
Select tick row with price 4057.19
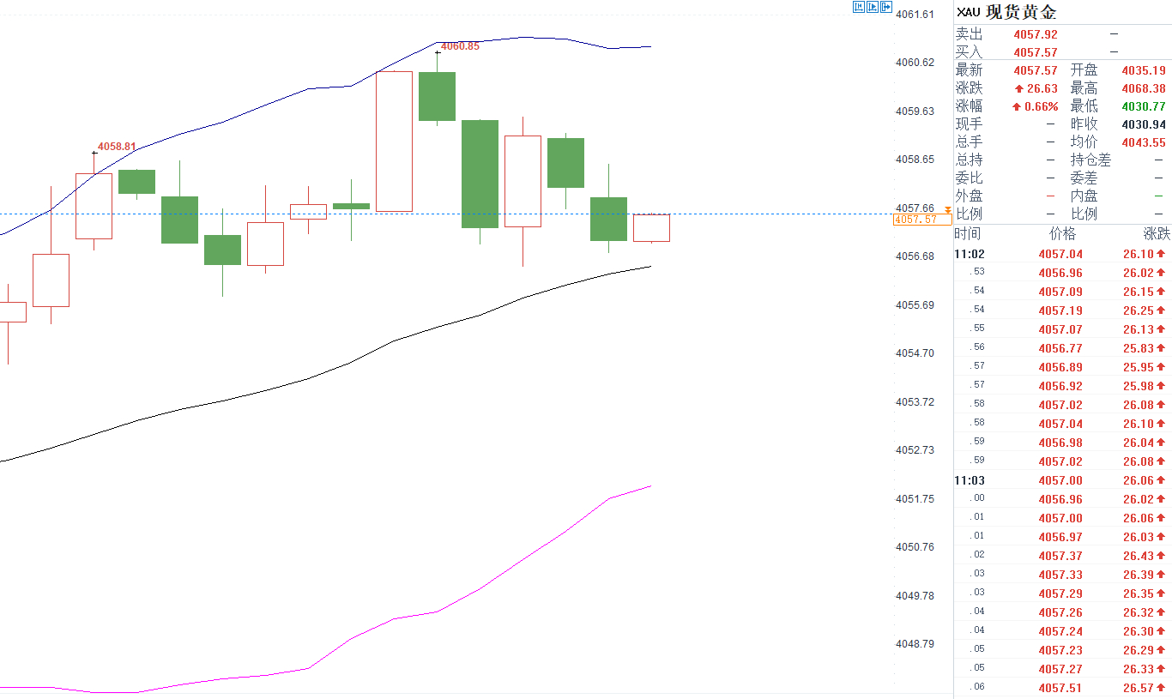[x=1062, y=310]
